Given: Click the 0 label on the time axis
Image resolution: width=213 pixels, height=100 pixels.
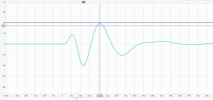Looking at the screenshot, I should 62,96.
